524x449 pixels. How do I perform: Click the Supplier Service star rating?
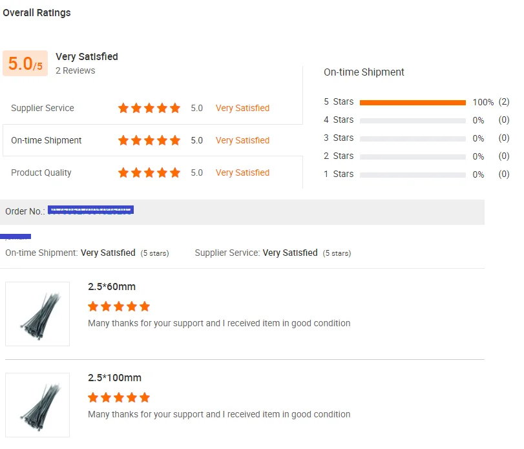[x=149, y=108]
